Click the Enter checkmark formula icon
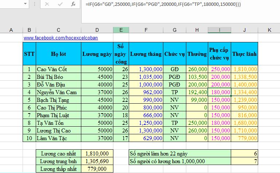280x173 pixels. pos(60,4)
